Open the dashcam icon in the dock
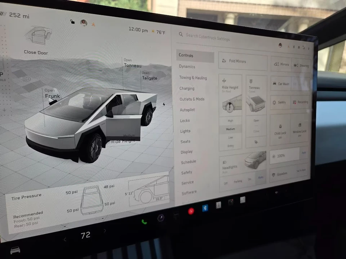Viewport: 346px width, 259px height. coord(231,202)
